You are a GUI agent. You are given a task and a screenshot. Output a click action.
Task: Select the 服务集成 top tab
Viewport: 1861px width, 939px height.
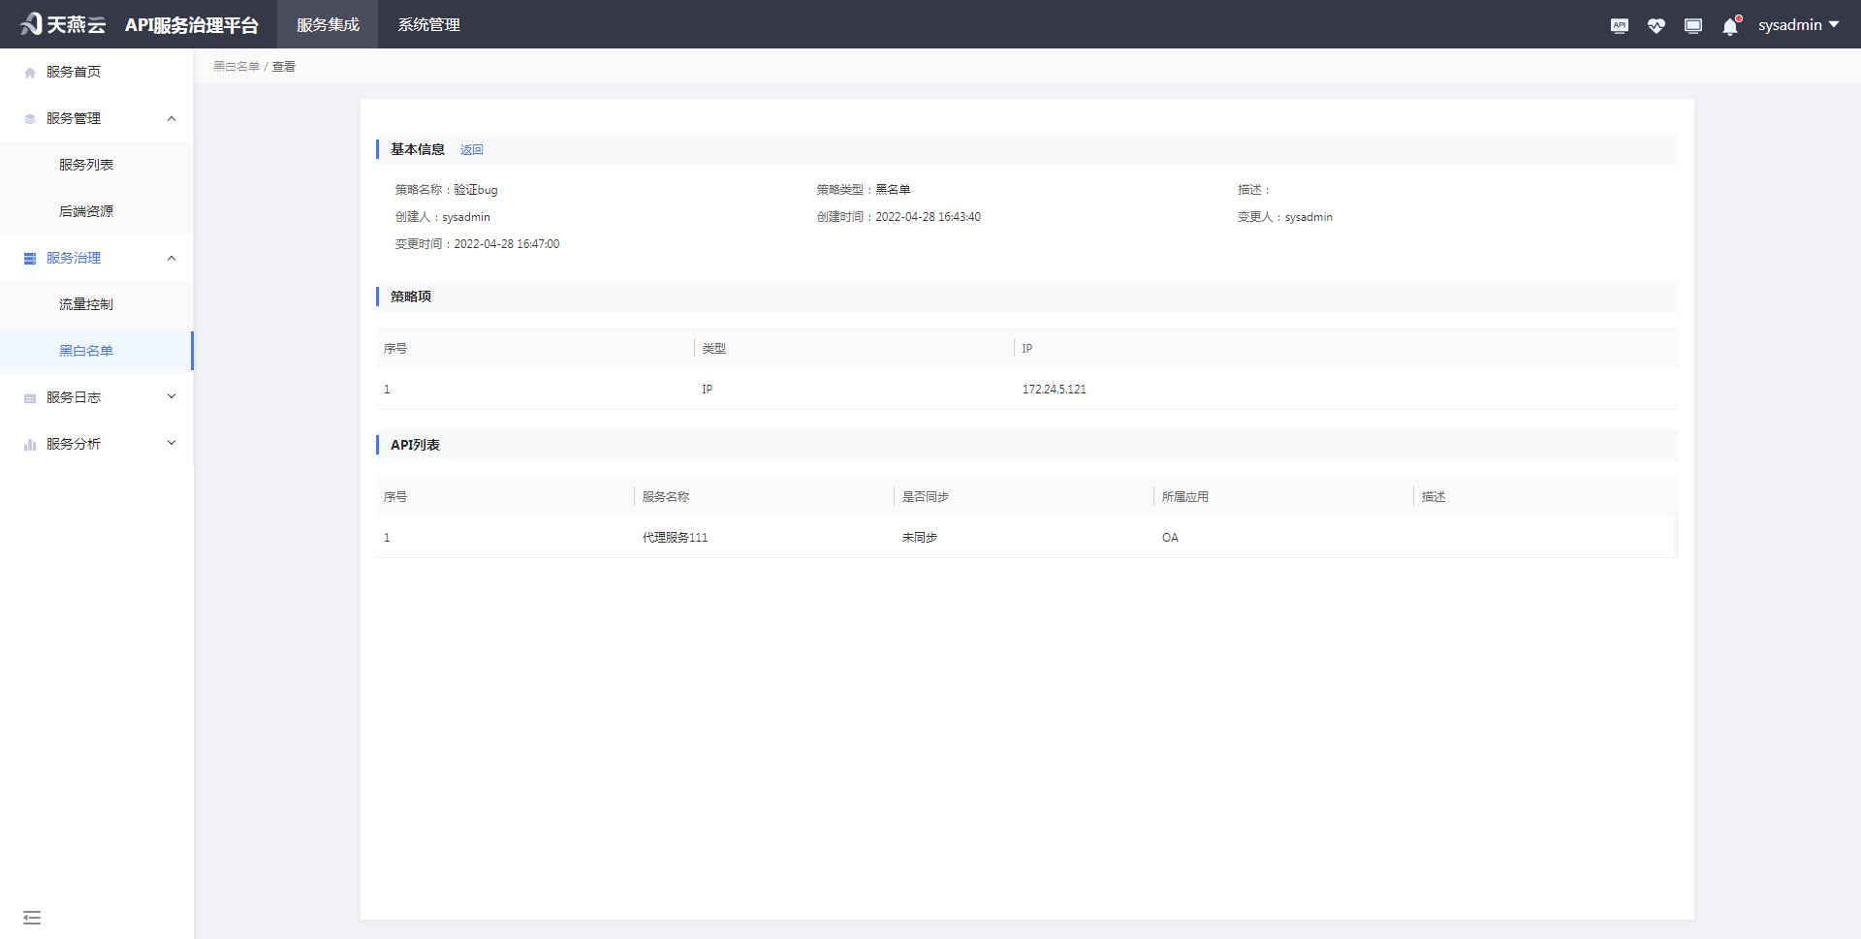tap(328, 25)
